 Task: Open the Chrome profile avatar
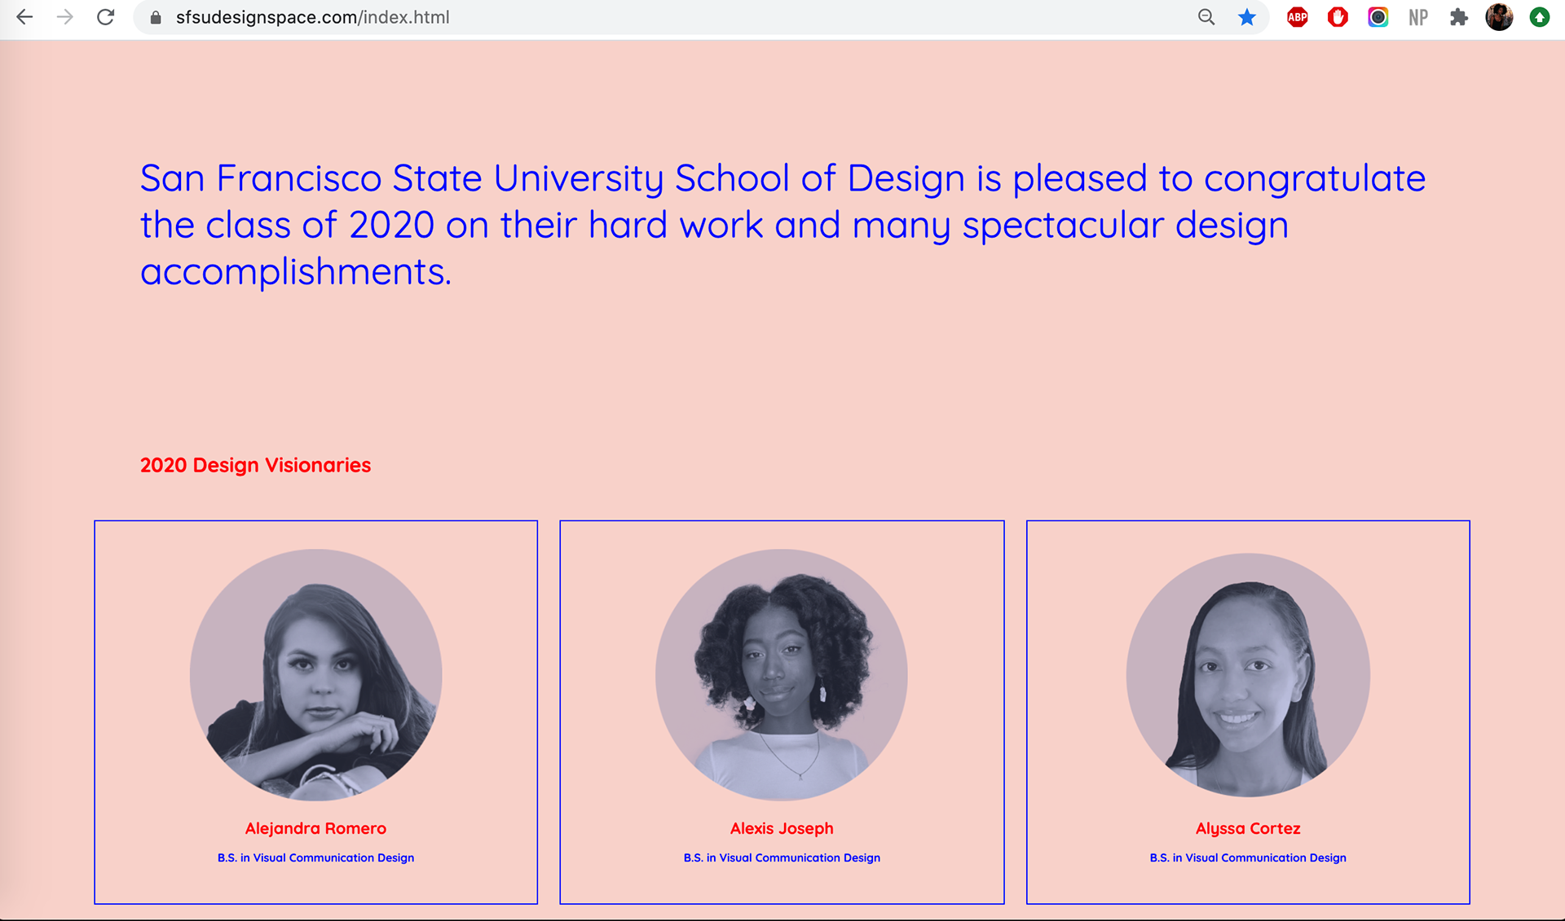pos(1499,17)
